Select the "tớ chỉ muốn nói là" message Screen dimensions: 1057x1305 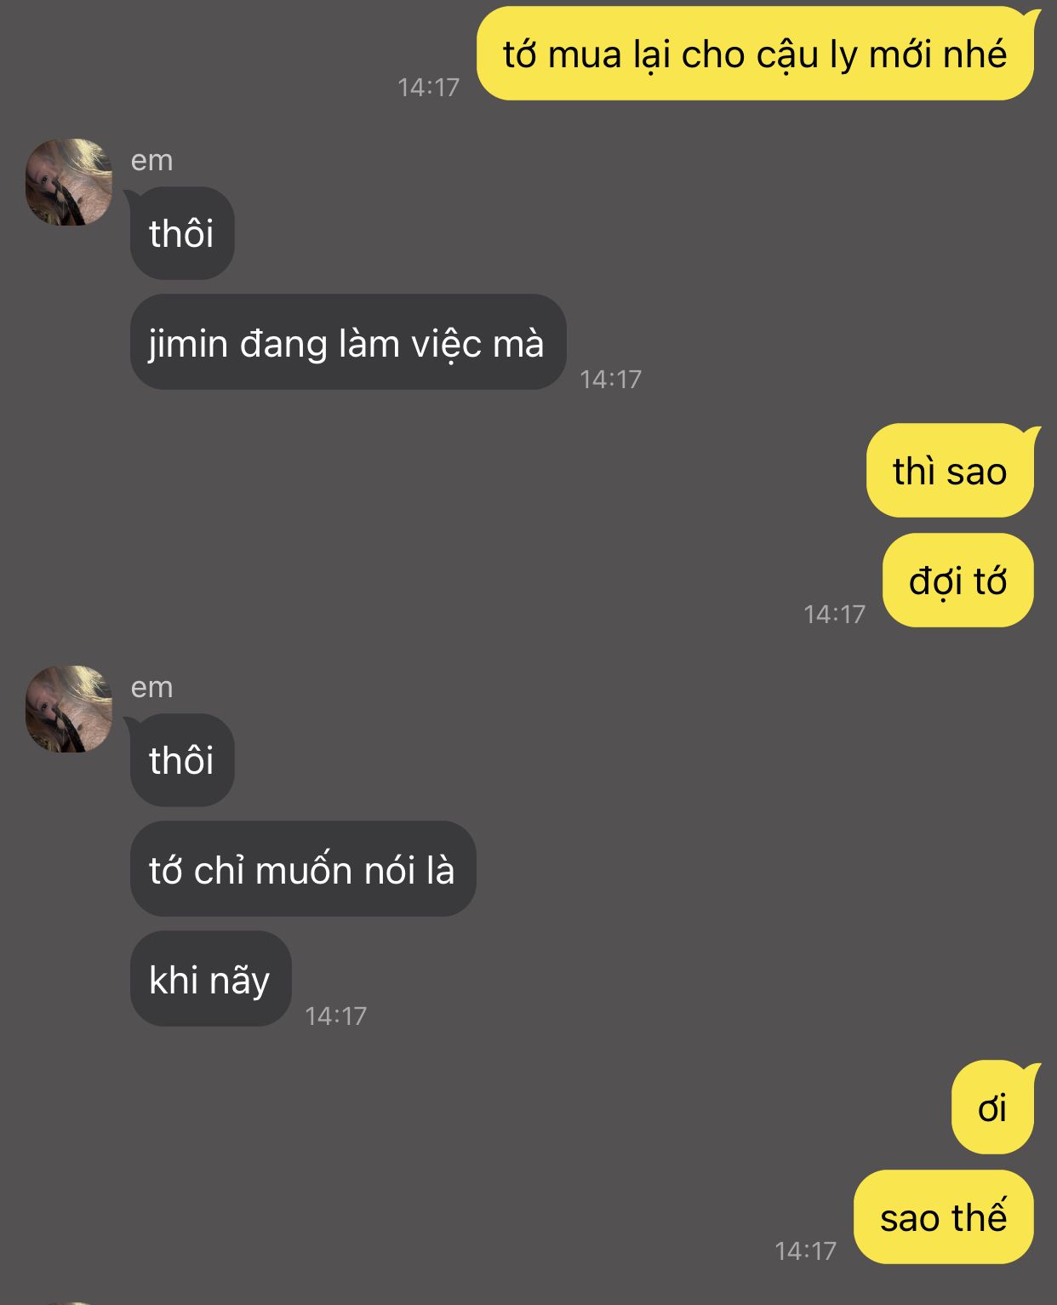302,869
